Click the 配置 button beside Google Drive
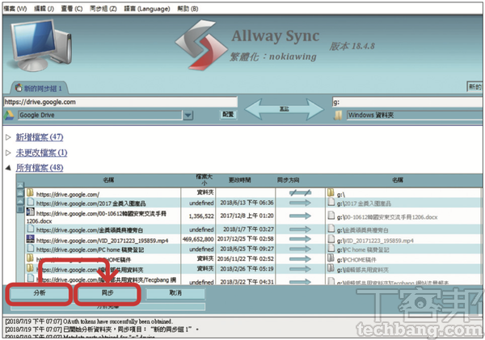Screen dimensions: 485x340 (x=228, y=115)
